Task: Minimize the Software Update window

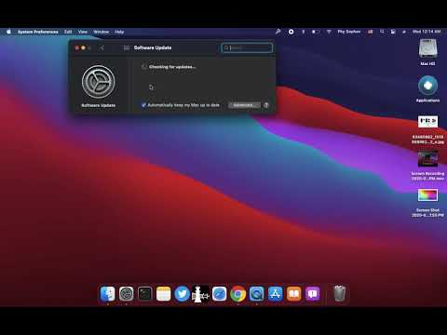Action: pos(83,47)
